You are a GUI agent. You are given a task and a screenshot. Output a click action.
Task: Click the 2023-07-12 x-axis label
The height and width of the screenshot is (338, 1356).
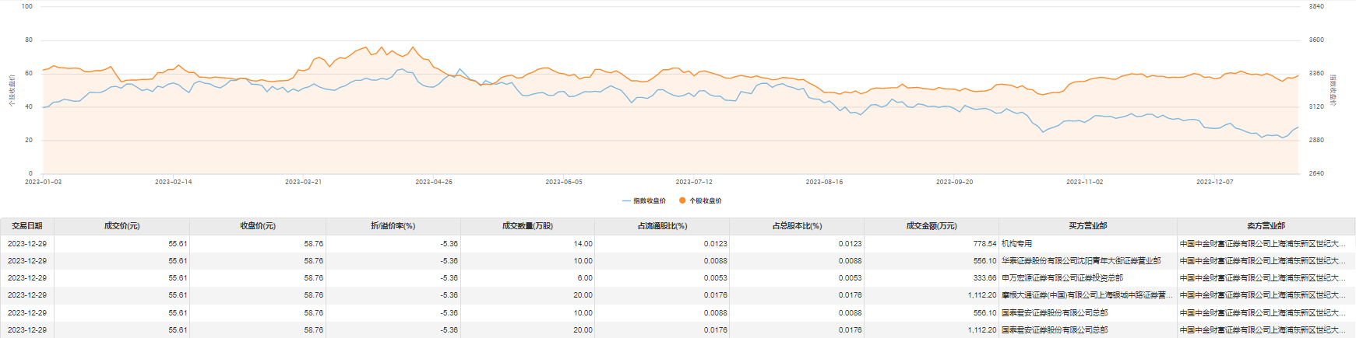click(694, 182)
